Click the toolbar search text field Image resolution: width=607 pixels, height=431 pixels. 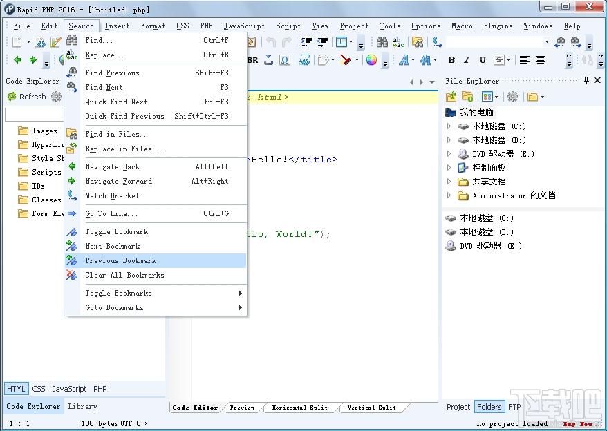tap(494, 41)
